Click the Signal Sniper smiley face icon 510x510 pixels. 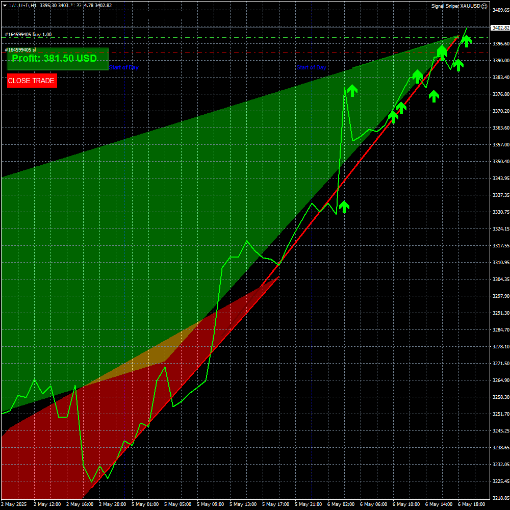pyautogui.click(x=484, y=6)
